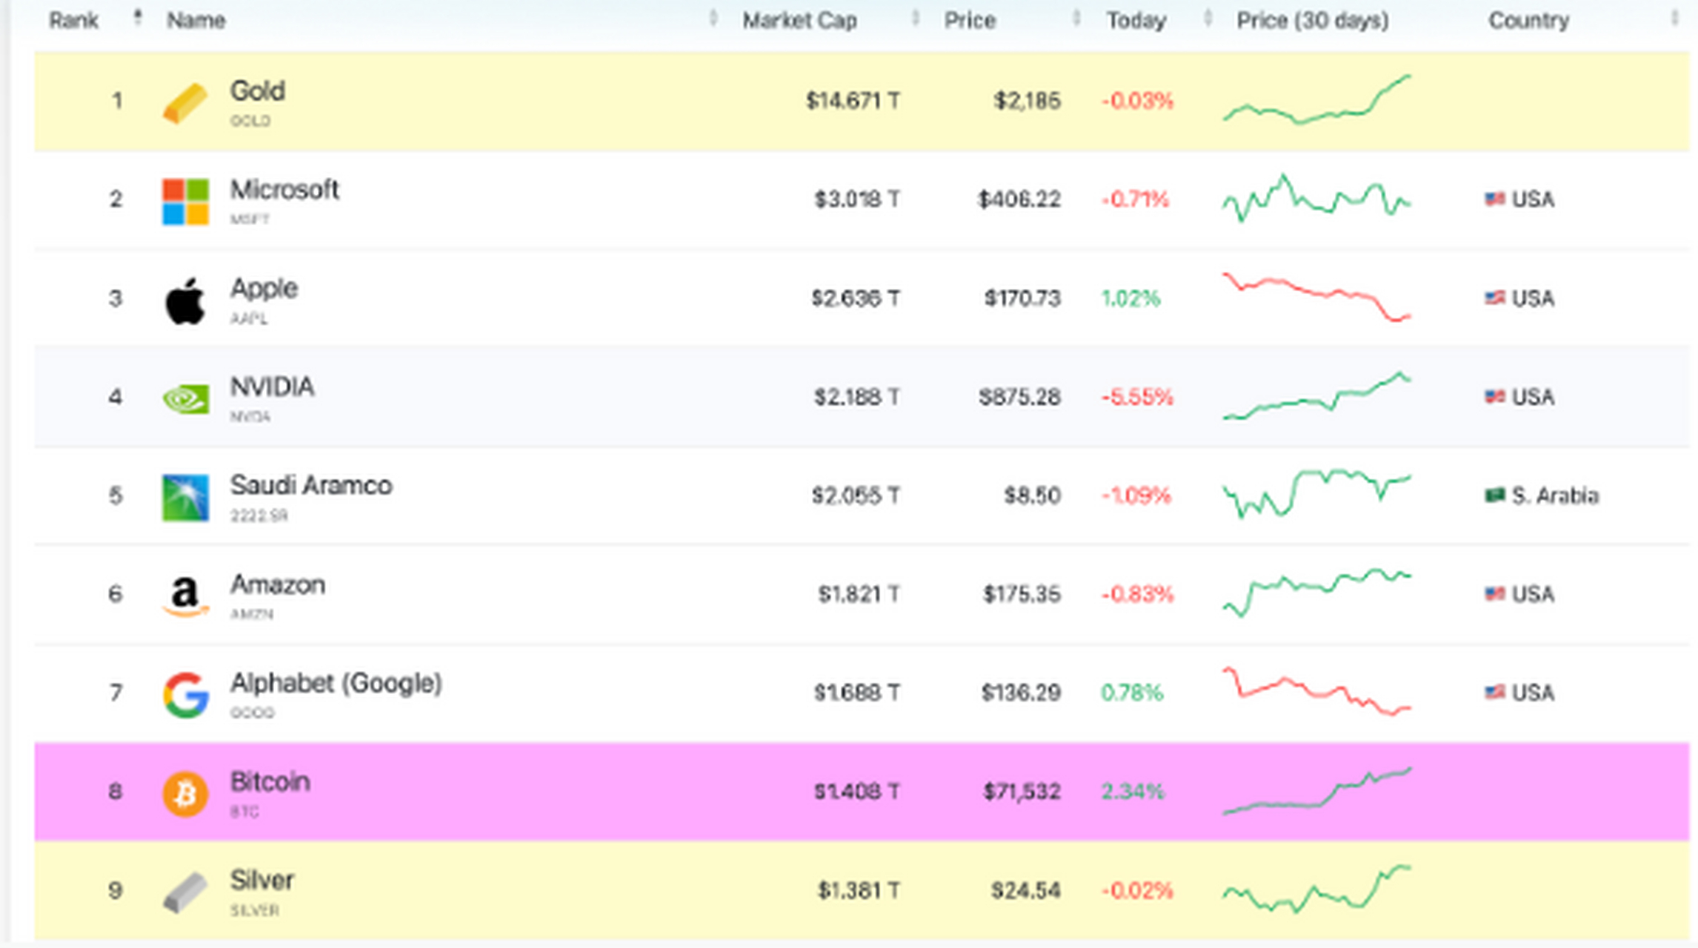Open the Silver name link
Screen dimensions: 1698x948
coord(262,881)
